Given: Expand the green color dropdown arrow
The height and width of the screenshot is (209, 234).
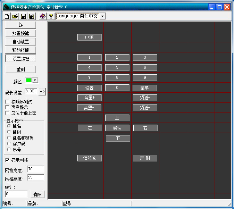Looking at the screenshot, I should point(35,80).
